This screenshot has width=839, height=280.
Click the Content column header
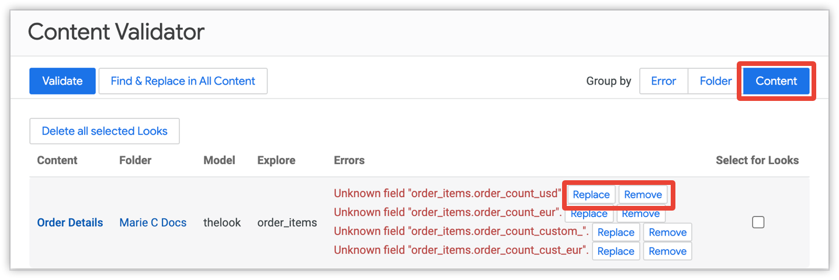click(57, 160)
